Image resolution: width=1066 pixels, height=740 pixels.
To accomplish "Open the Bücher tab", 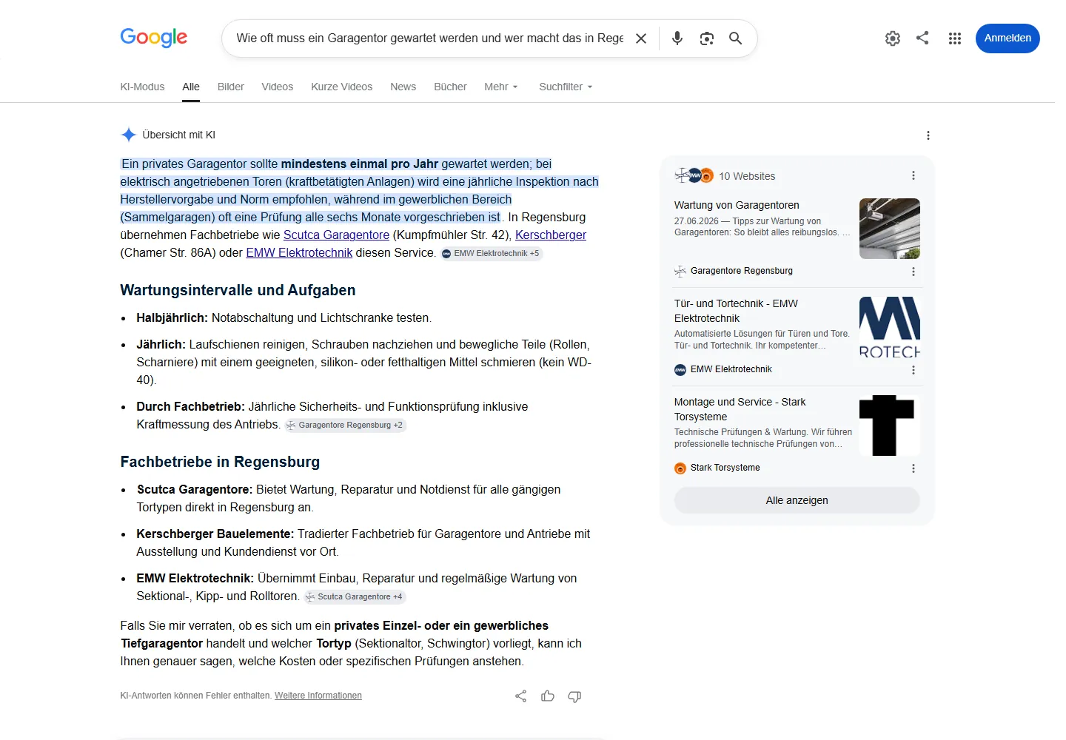I will (x=450, y=87).
